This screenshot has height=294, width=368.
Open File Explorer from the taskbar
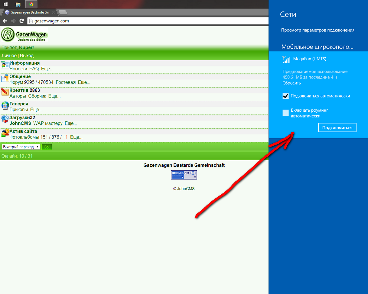pos(18,4)
